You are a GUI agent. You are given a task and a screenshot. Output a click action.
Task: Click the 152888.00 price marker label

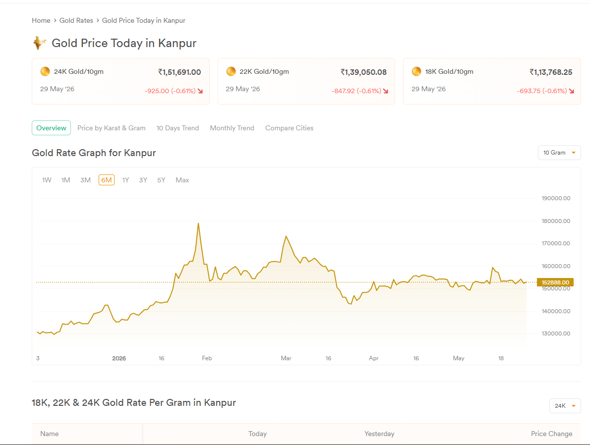click(555, 282)
